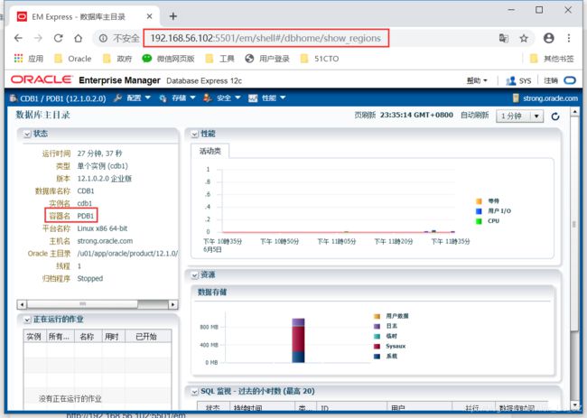Click the Sysaux legend swatch
Viewport: 587px width, 418px height.
pyautogui.click(x=377, y=346)
